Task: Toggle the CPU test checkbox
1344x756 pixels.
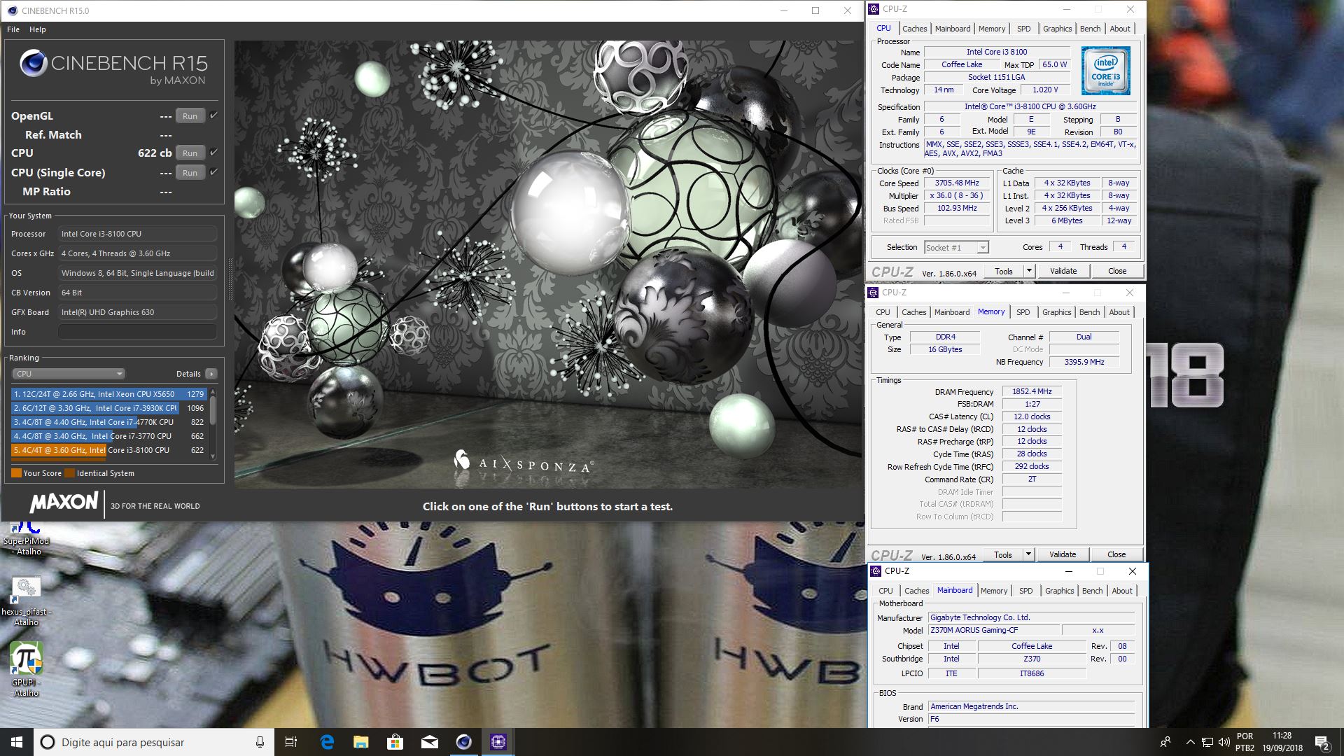Action: pos(213,152)
